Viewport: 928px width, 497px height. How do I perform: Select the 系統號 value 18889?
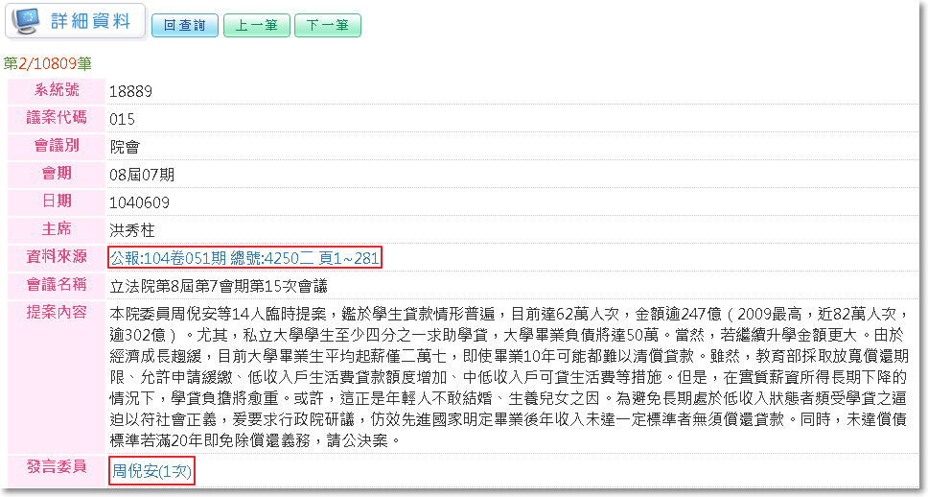130,92
